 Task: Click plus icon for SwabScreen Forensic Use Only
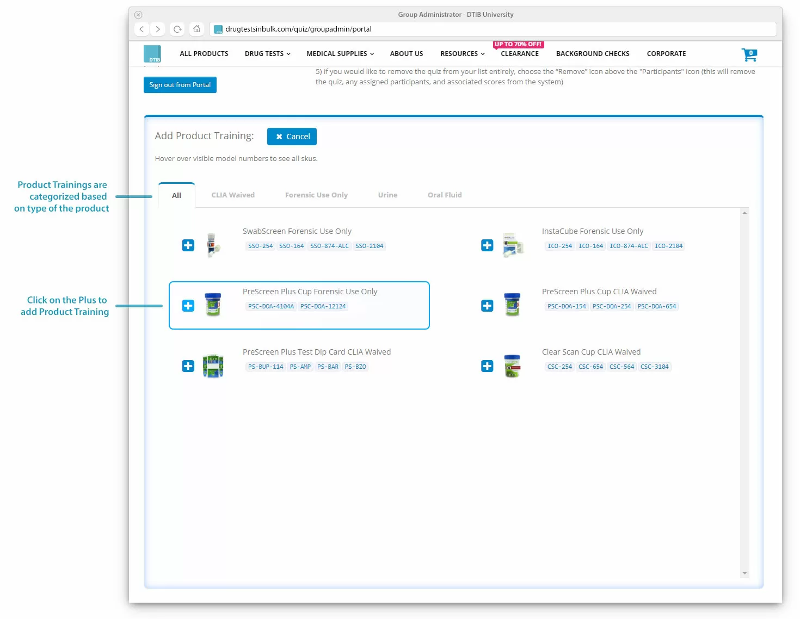[188, 245]
